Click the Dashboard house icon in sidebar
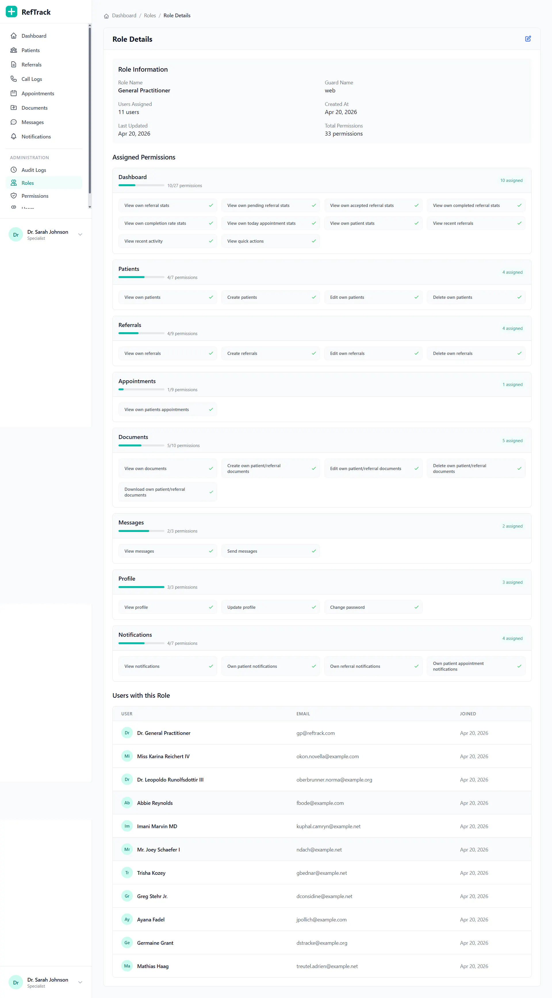552x998 pixels. tap(14, 36)
